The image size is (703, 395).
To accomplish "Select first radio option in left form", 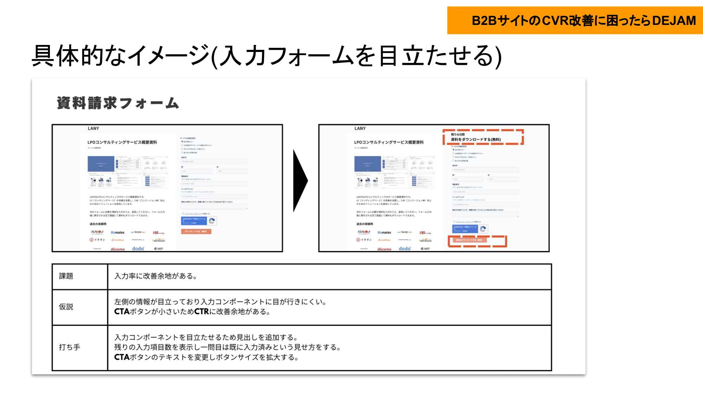I will pyautogui.click(x=182, y=141).
